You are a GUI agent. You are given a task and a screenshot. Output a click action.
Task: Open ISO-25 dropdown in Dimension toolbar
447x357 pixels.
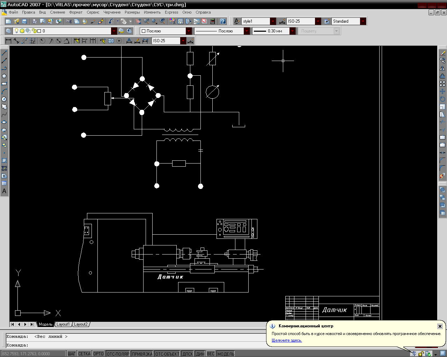click(183, 41)
